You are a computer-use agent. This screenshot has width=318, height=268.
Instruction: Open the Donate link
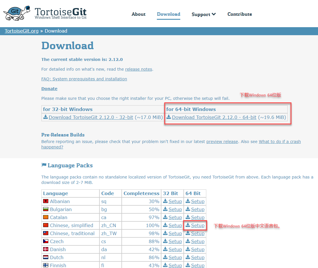pyautogui.click(x=49, y=89)
